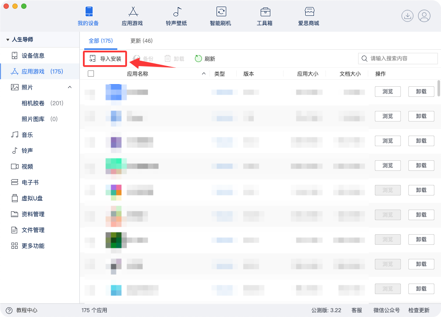Viewport: 441px width, 317px height.
Task: Open the 爱思商城 store icon
Action: [x=309, y=12]
